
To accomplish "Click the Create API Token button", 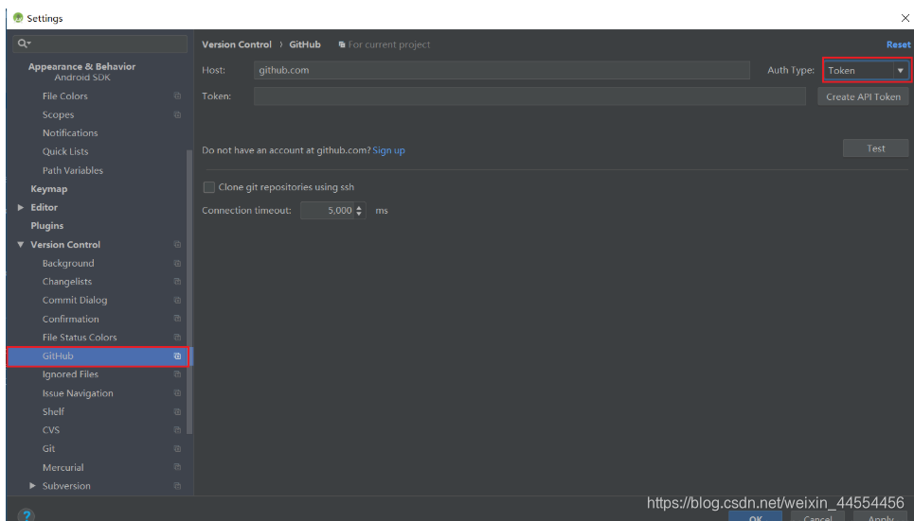I will tap(863, 96).
